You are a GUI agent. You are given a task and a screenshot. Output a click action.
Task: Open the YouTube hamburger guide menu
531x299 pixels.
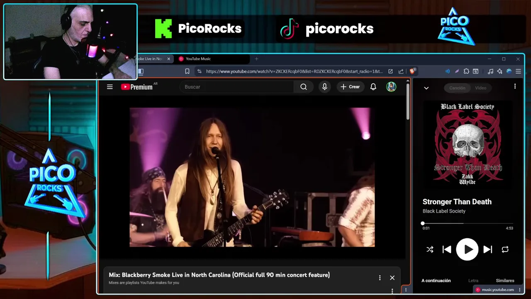pos(110,87)
